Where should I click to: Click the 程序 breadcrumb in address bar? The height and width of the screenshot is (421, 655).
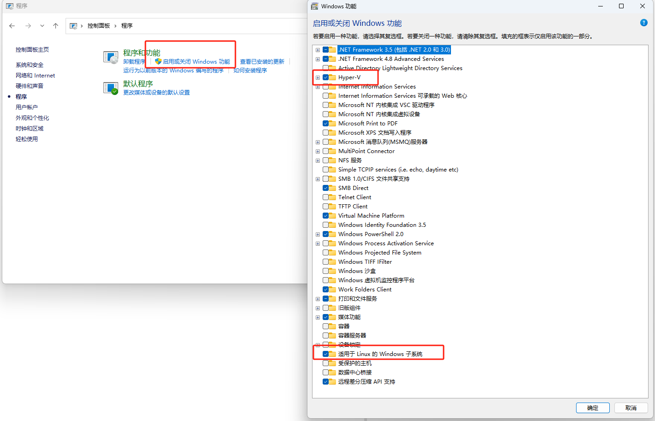[127, 26]
